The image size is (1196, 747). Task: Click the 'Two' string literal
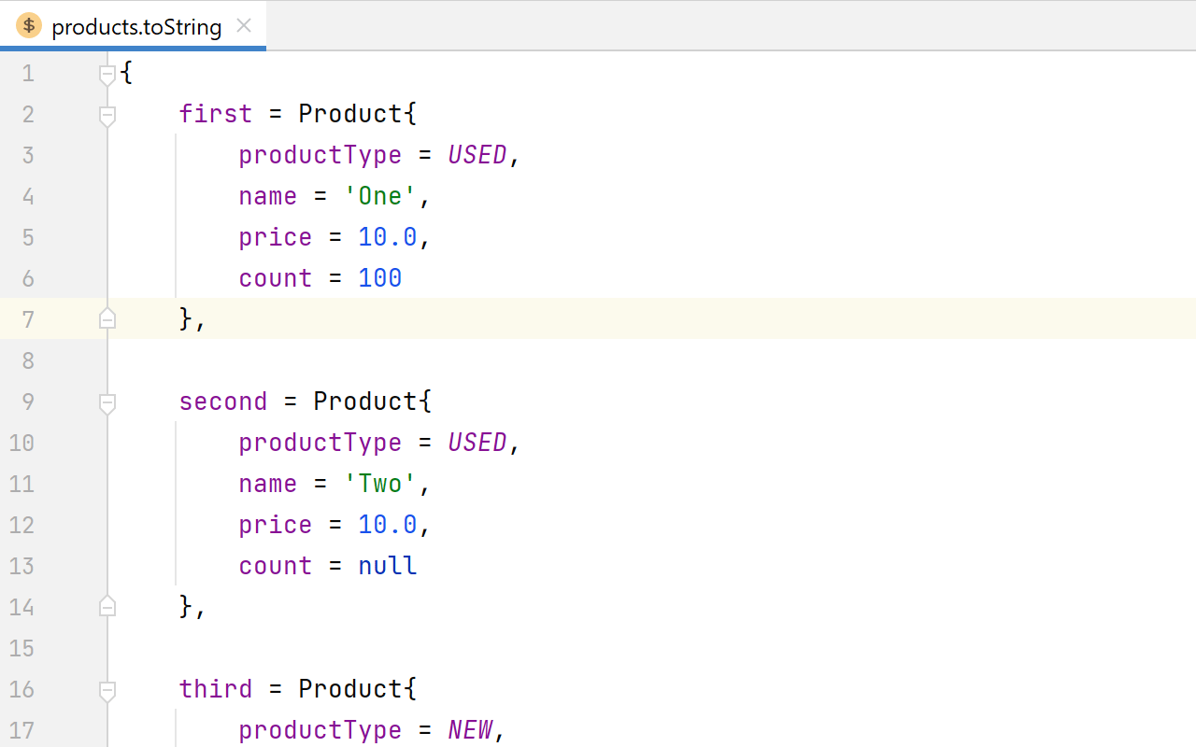379,483
